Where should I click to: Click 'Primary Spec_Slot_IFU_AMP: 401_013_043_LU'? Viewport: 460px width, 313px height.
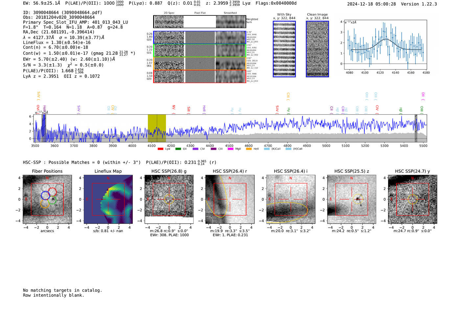[x=76, y=22]
